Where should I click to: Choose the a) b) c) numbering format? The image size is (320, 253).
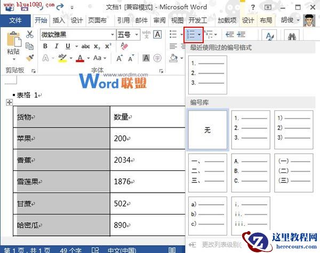point(207,216)
